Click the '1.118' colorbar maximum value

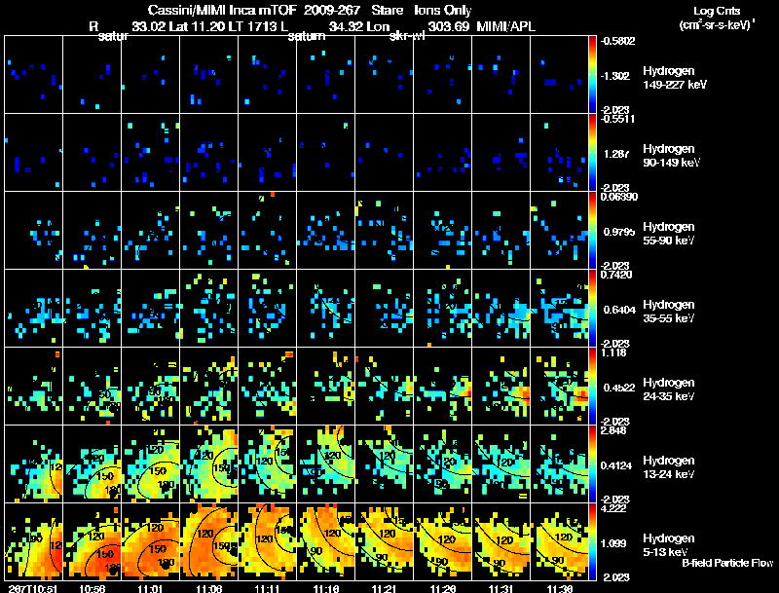[x=613, y=352]
